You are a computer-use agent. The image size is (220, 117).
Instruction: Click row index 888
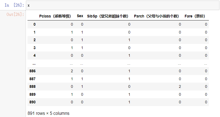(x=32, y=87)
